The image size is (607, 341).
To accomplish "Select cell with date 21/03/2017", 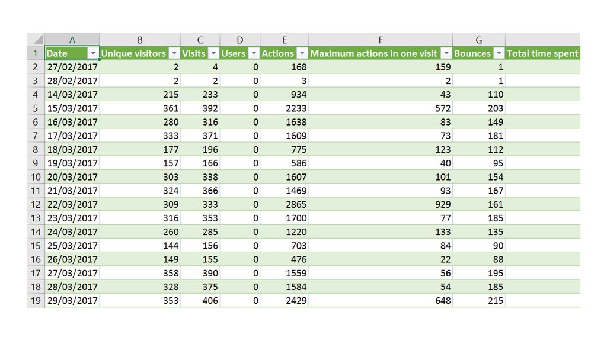I will coord(72,191).
